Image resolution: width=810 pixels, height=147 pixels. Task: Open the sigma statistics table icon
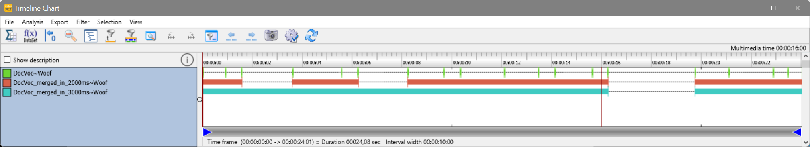[x=10, y=36]
